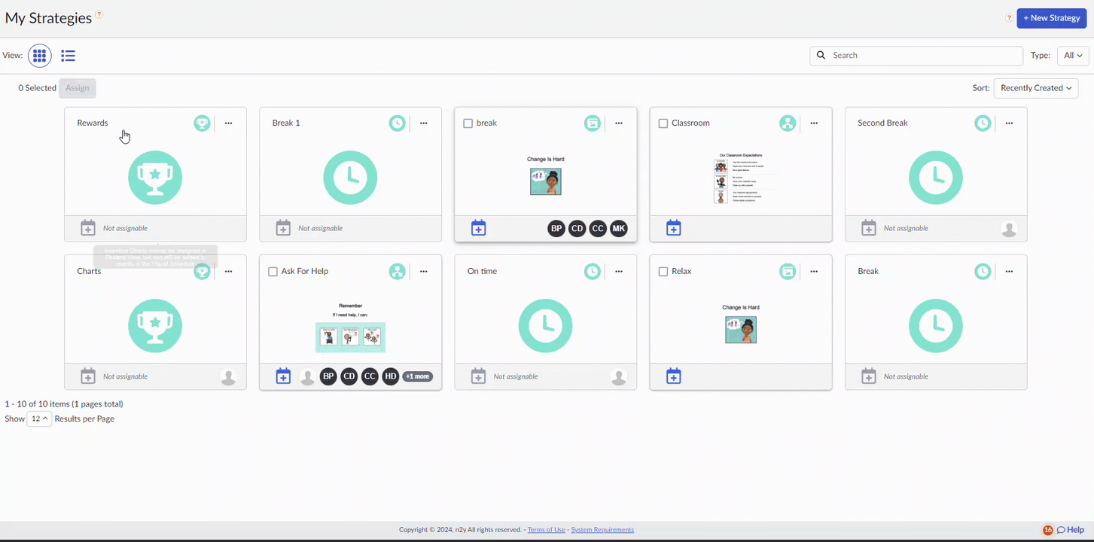This screenshot has height=542, width=1094.
Task: Click the search magnifier icon
Action: coord(821,55)
